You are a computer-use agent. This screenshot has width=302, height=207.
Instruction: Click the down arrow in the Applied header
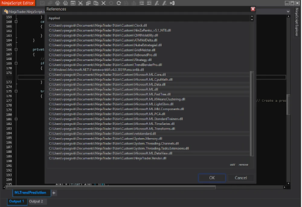click(x=252, y=19)
